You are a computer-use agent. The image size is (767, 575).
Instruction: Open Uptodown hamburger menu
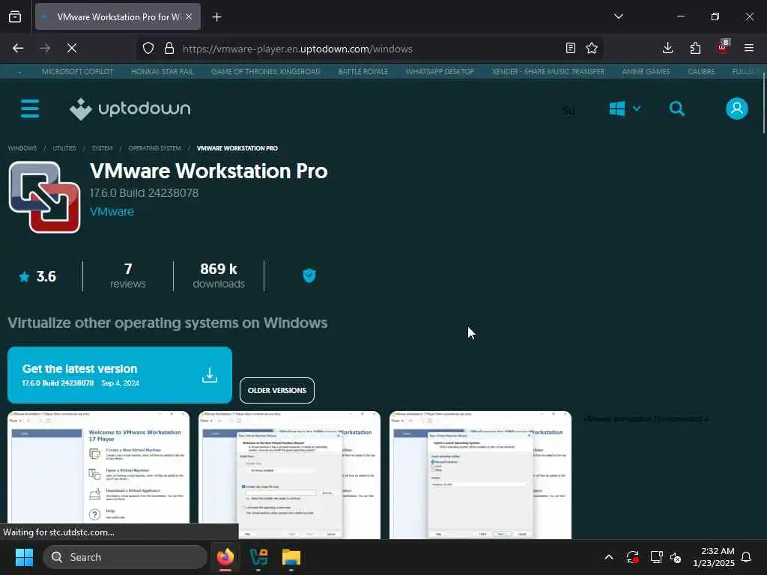click(30, 109)
